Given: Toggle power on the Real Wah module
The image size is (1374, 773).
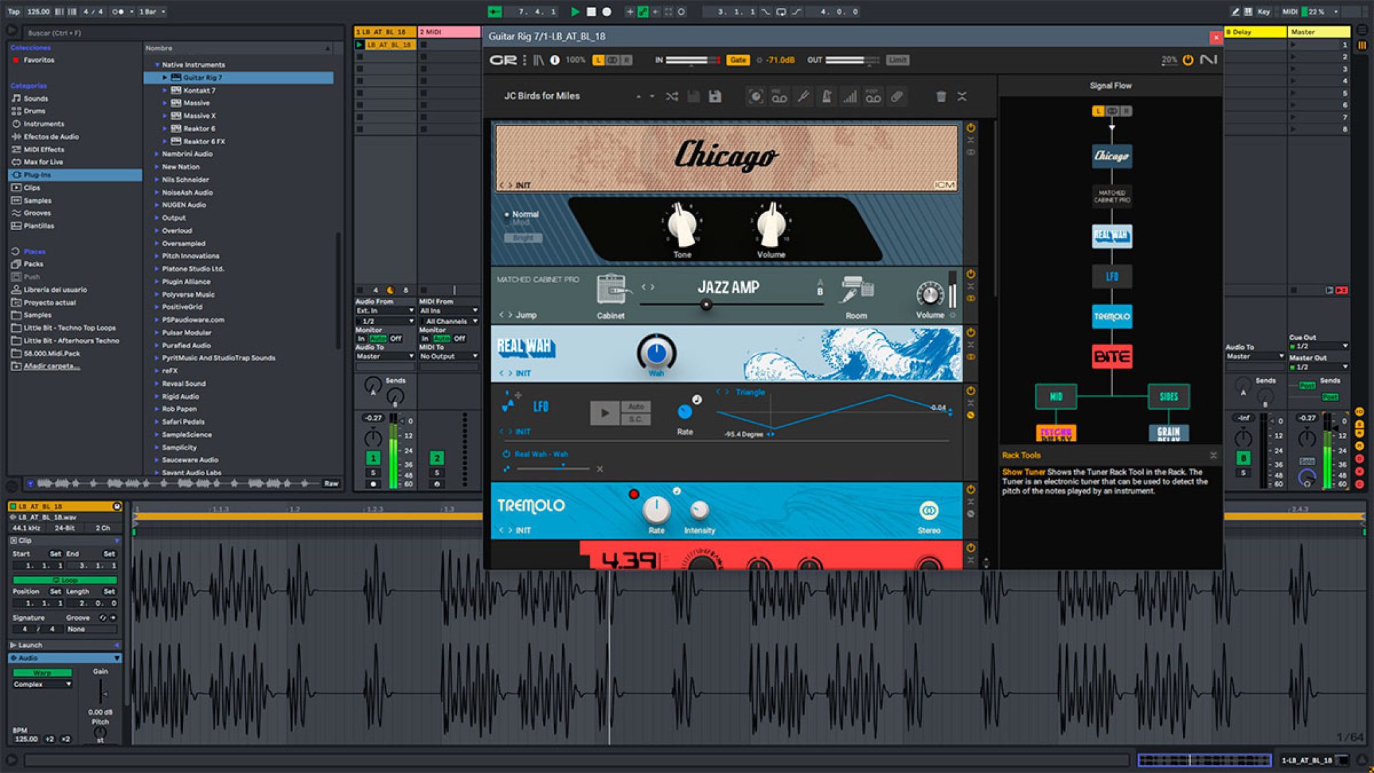Looking at the screenshot, I should tap(971, 332).
